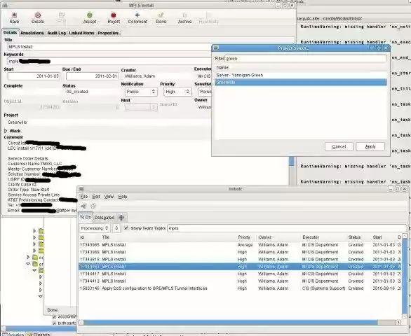Expand the 'n...' folder in the tree
This screenshot has height=336, width=411.
28,258
